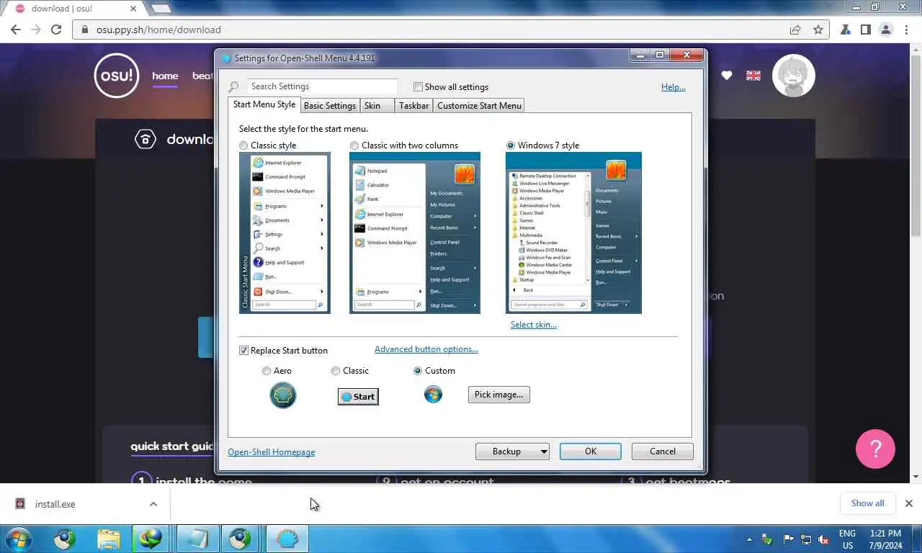Click the Action Center flag tray icon
Viewport: 922px width, 553px height.
pos(787,539)
